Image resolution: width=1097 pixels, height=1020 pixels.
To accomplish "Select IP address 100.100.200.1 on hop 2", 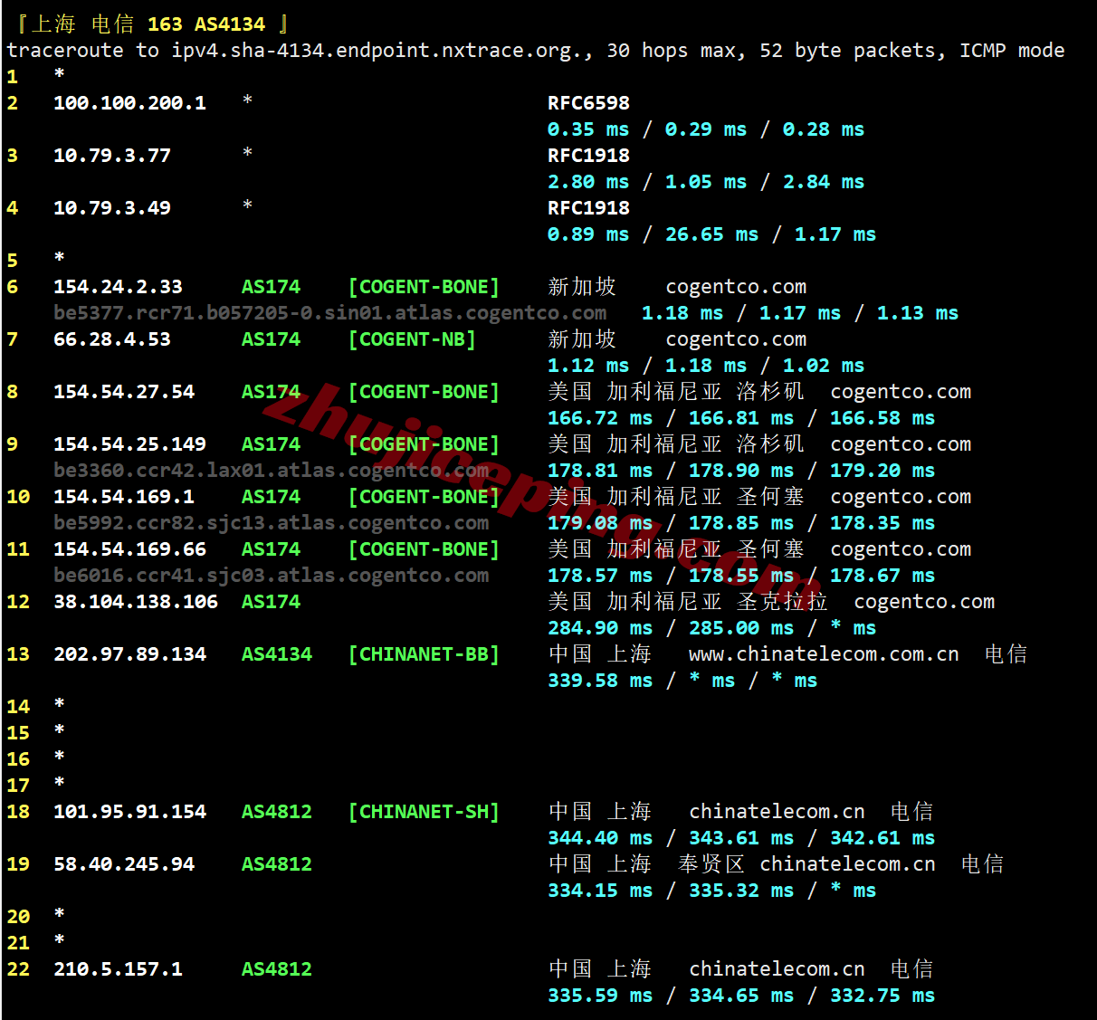I will coord(129,103).
